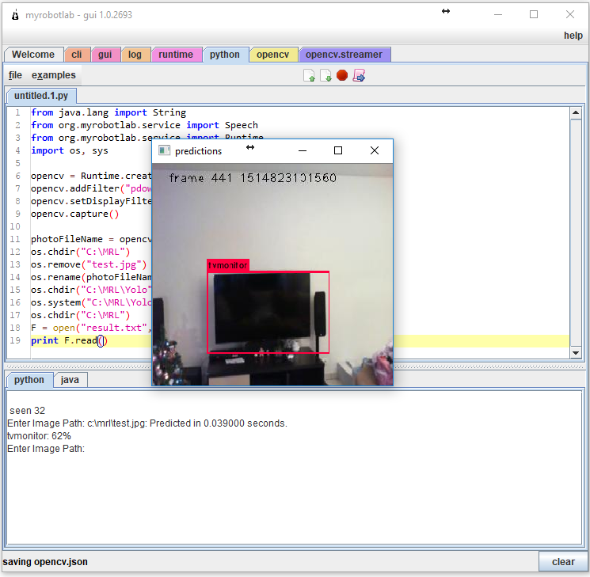Click line 18 F = open("result.txt"
The height and width of the screenshot is (577, 590).
coord(91,328)
